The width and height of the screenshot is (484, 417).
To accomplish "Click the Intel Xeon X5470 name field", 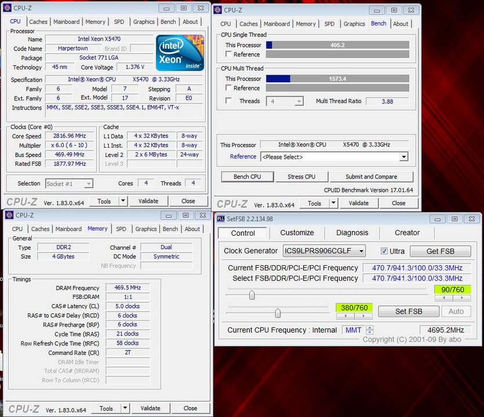I will tap(99, 39).
